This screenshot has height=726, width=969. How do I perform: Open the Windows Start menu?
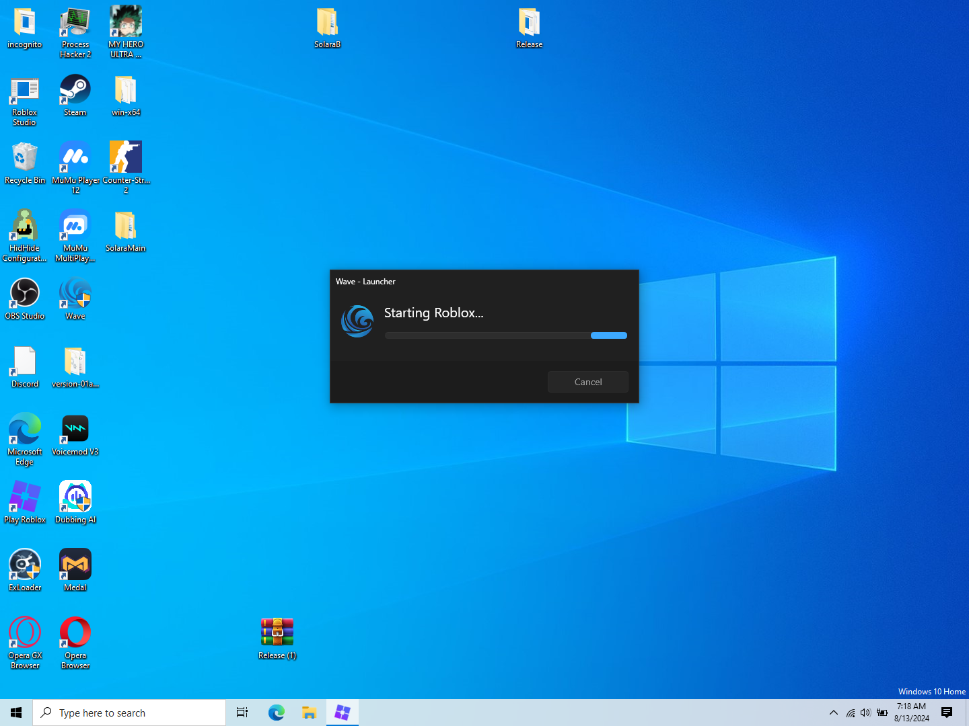tap(16, 713)
